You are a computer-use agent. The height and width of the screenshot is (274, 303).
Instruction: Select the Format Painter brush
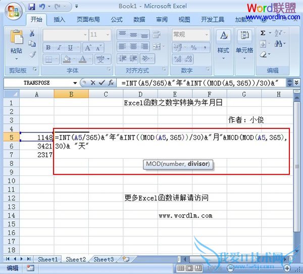pos(32,54)
